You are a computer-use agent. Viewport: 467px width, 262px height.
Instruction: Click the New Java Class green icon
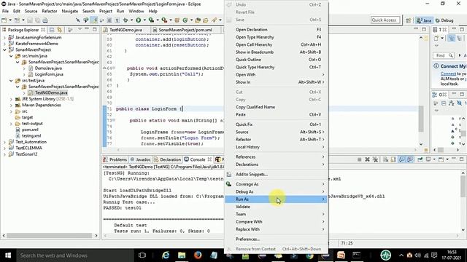pos(185,20)
